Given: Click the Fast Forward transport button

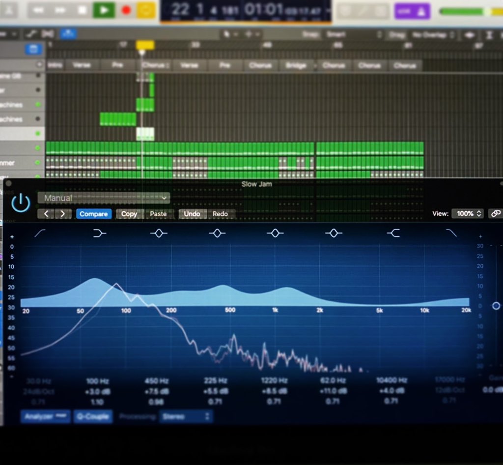Looking at the screenshot, I should [x=60, y=10].
